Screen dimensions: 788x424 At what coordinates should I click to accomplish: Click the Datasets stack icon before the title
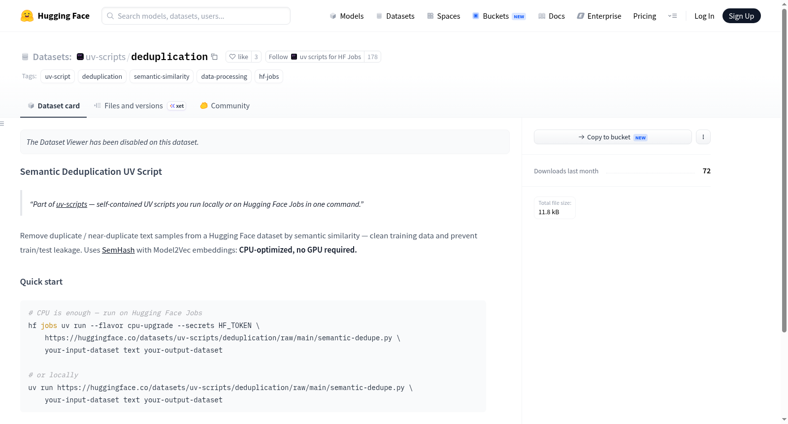[25, 57]
